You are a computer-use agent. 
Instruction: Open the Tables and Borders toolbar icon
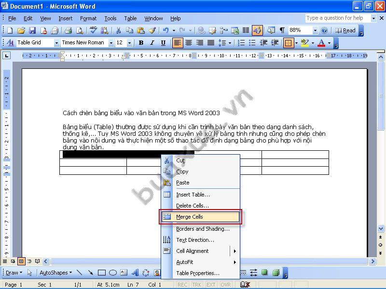point(212,30)
